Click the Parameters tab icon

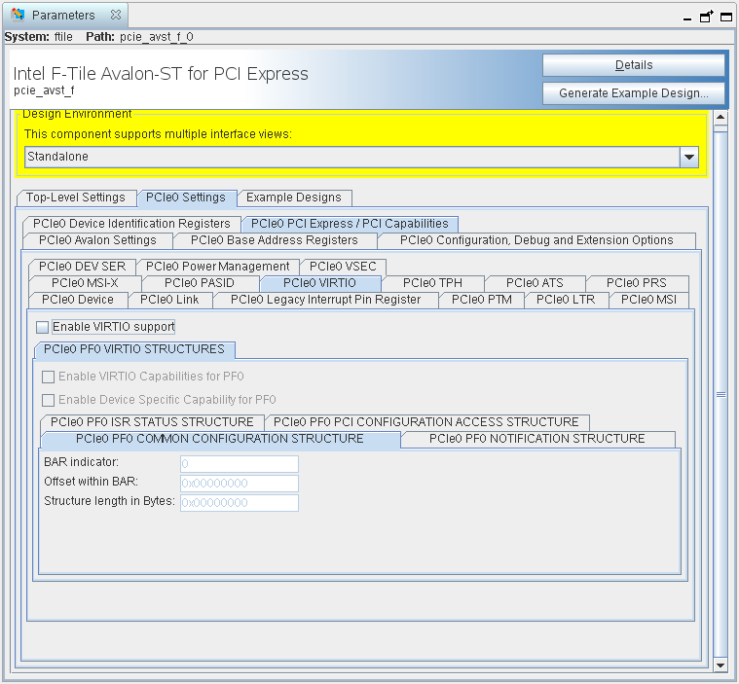(18, 15)
